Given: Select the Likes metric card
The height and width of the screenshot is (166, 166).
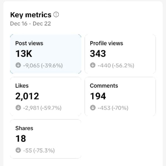Looking at the screenshot, I should point(46,97).
